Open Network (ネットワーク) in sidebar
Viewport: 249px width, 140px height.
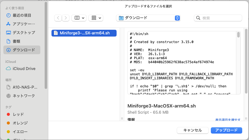(22, 96)
